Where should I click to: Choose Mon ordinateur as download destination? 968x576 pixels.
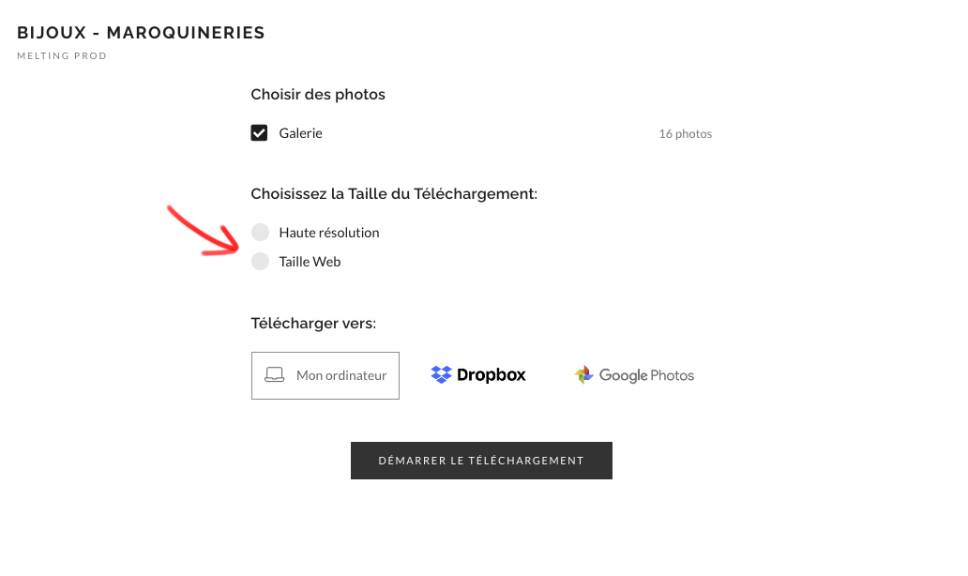325,375
